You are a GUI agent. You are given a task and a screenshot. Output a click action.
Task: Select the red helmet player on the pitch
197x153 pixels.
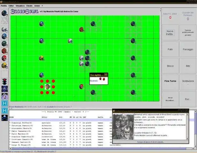[81, 87]
